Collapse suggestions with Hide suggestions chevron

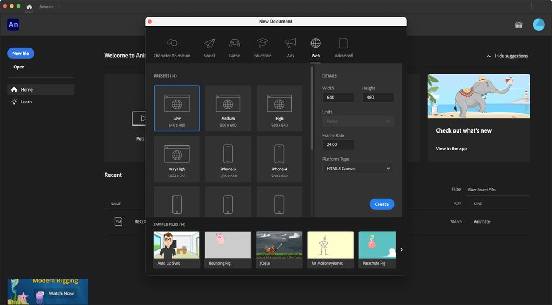point(489,56)
